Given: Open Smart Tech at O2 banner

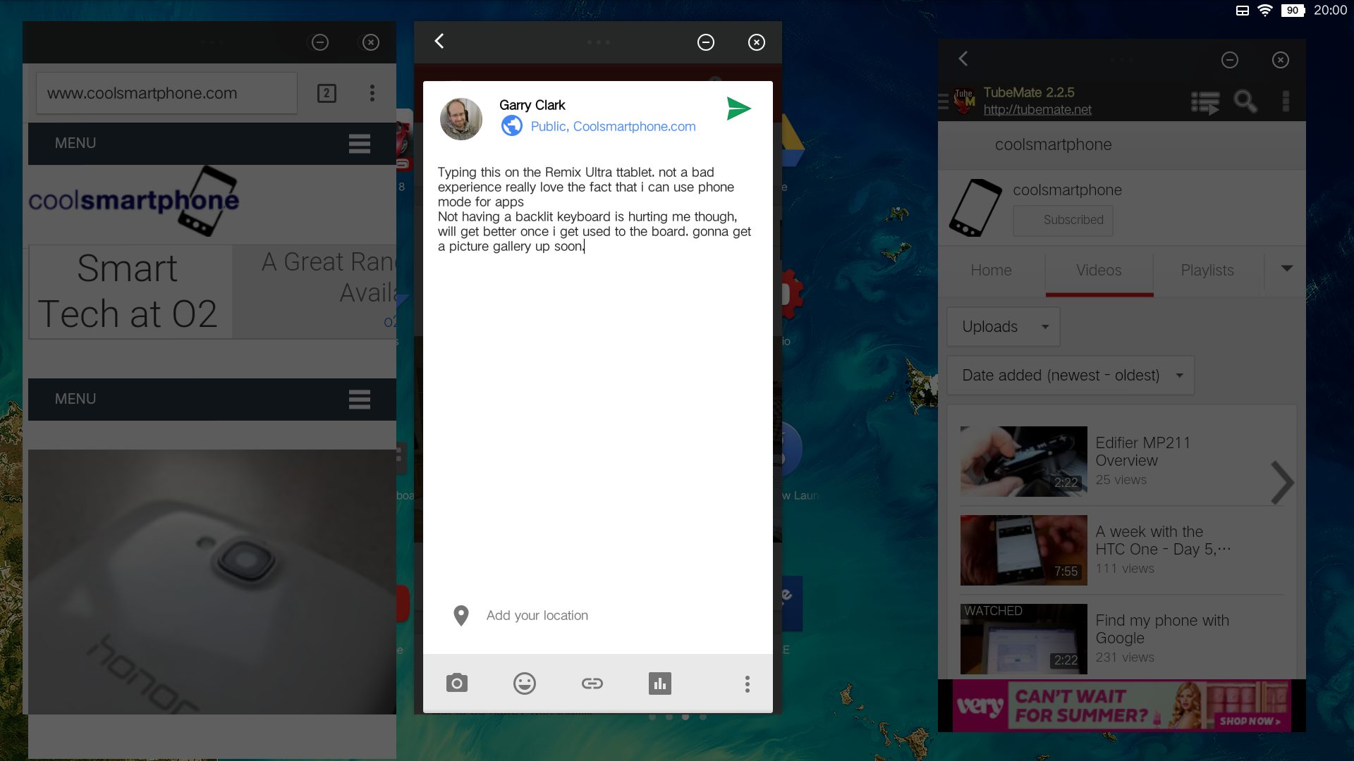Looking at the screenshot, I should click(130, 292).
